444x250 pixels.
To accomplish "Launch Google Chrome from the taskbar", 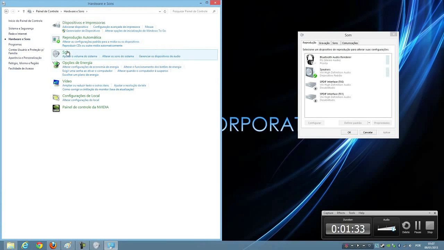I will (39, 245).
